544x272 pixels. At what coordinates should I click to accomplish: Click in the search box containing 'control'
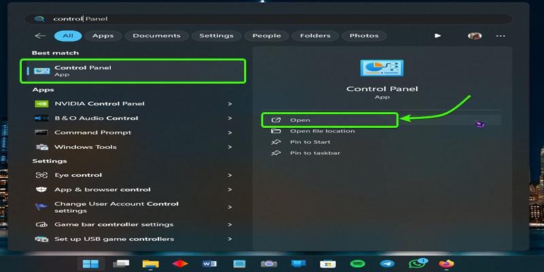[268, 19]
